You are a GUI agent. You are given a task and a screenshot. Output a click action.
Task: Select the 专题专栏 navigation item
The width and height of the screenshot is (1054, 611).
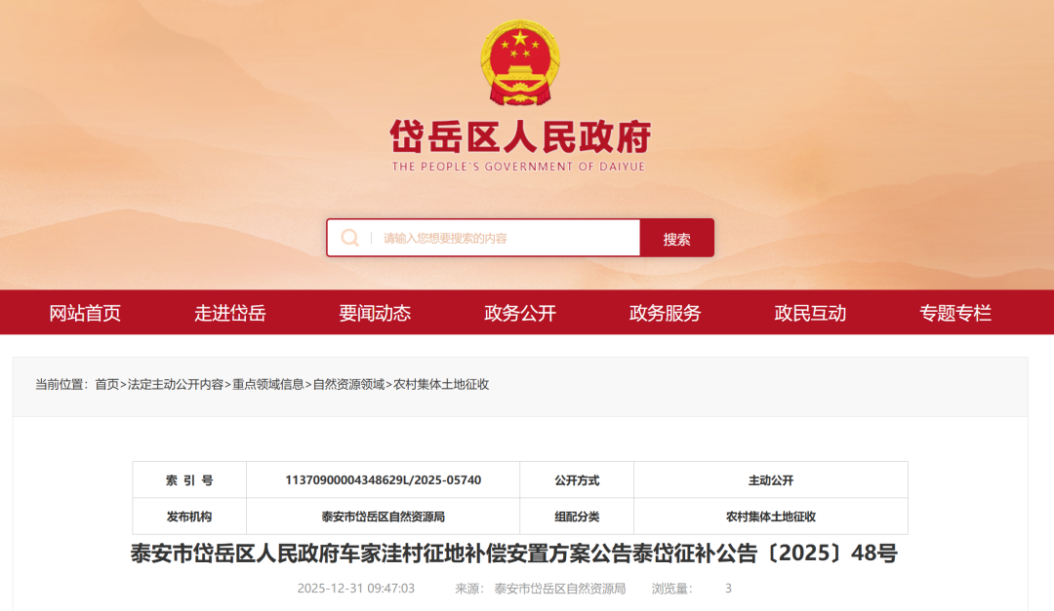[954, 313]
